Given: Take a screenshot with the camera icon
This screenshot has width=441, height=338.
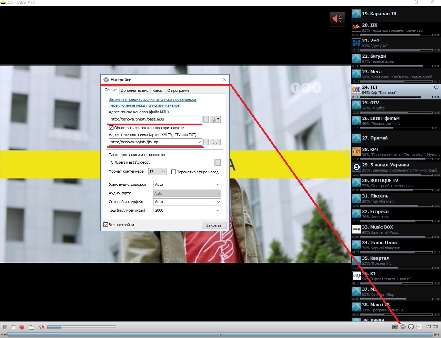Looking at the screenshot, I should [395, 327].
